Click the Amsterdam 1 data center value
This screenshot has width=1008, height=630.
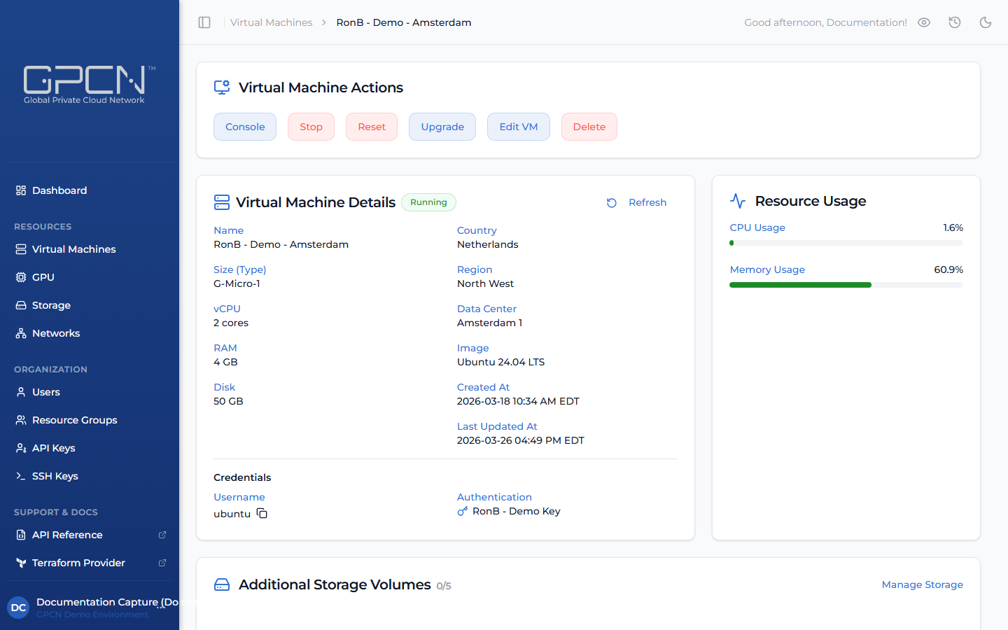coord(489,323)
